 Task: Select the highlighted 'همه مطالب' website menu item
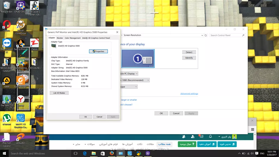[x=164, y=144]
